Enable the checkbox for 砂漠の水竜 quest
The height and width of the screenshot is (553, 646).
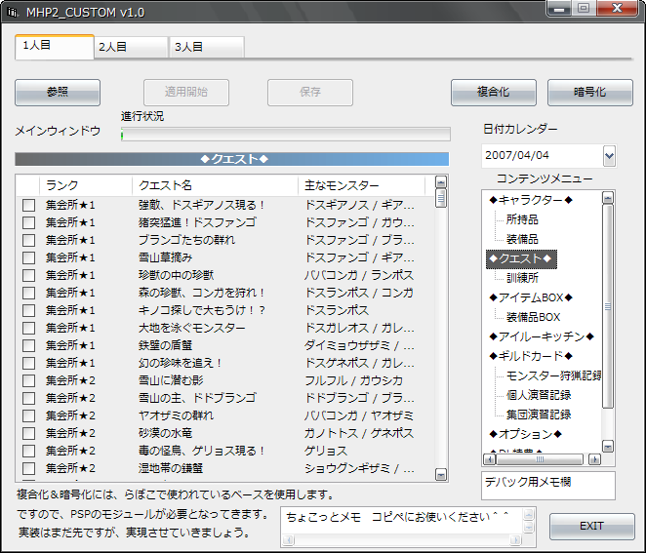[28, 433]
